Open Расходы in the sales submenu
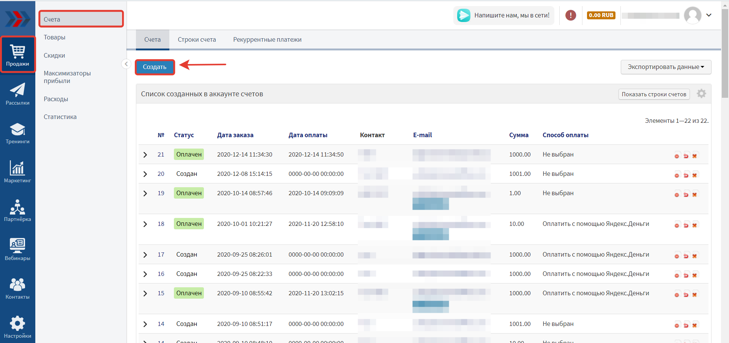Screen dimensions: 729x343 (56, 99)
